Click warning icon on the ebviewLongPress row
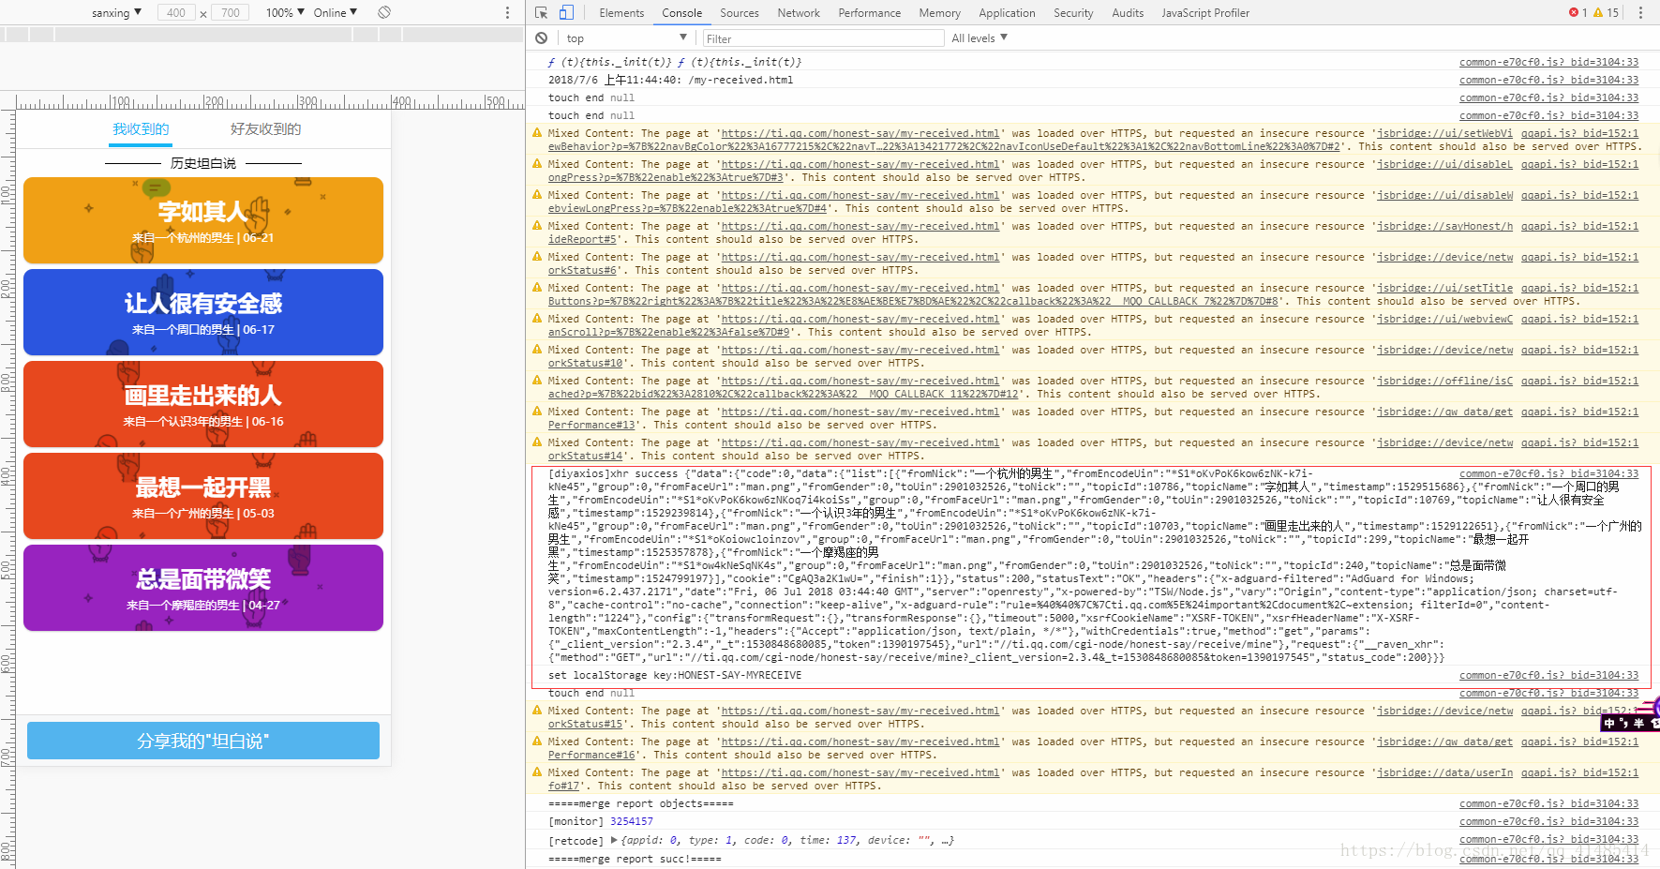This screenshot has height=869, width=1660. tap(537, 195)
